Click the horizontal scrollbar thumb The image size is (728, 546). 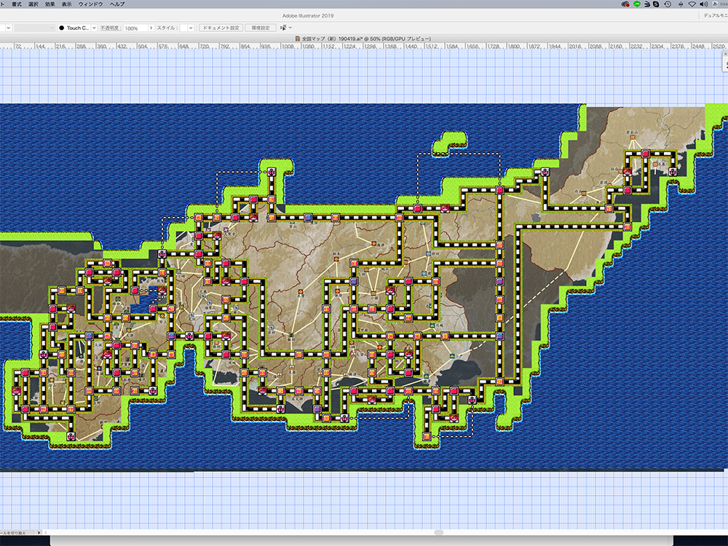[x=438, y=532]
